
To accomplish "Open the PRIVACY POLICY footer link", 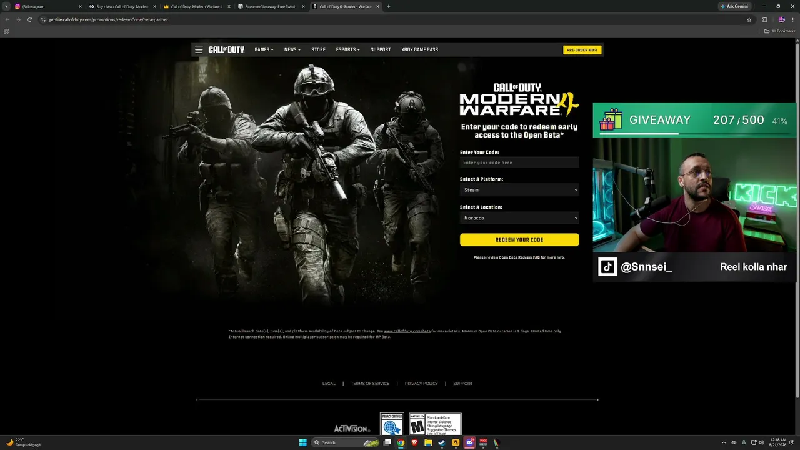I will tap(421, 384).
